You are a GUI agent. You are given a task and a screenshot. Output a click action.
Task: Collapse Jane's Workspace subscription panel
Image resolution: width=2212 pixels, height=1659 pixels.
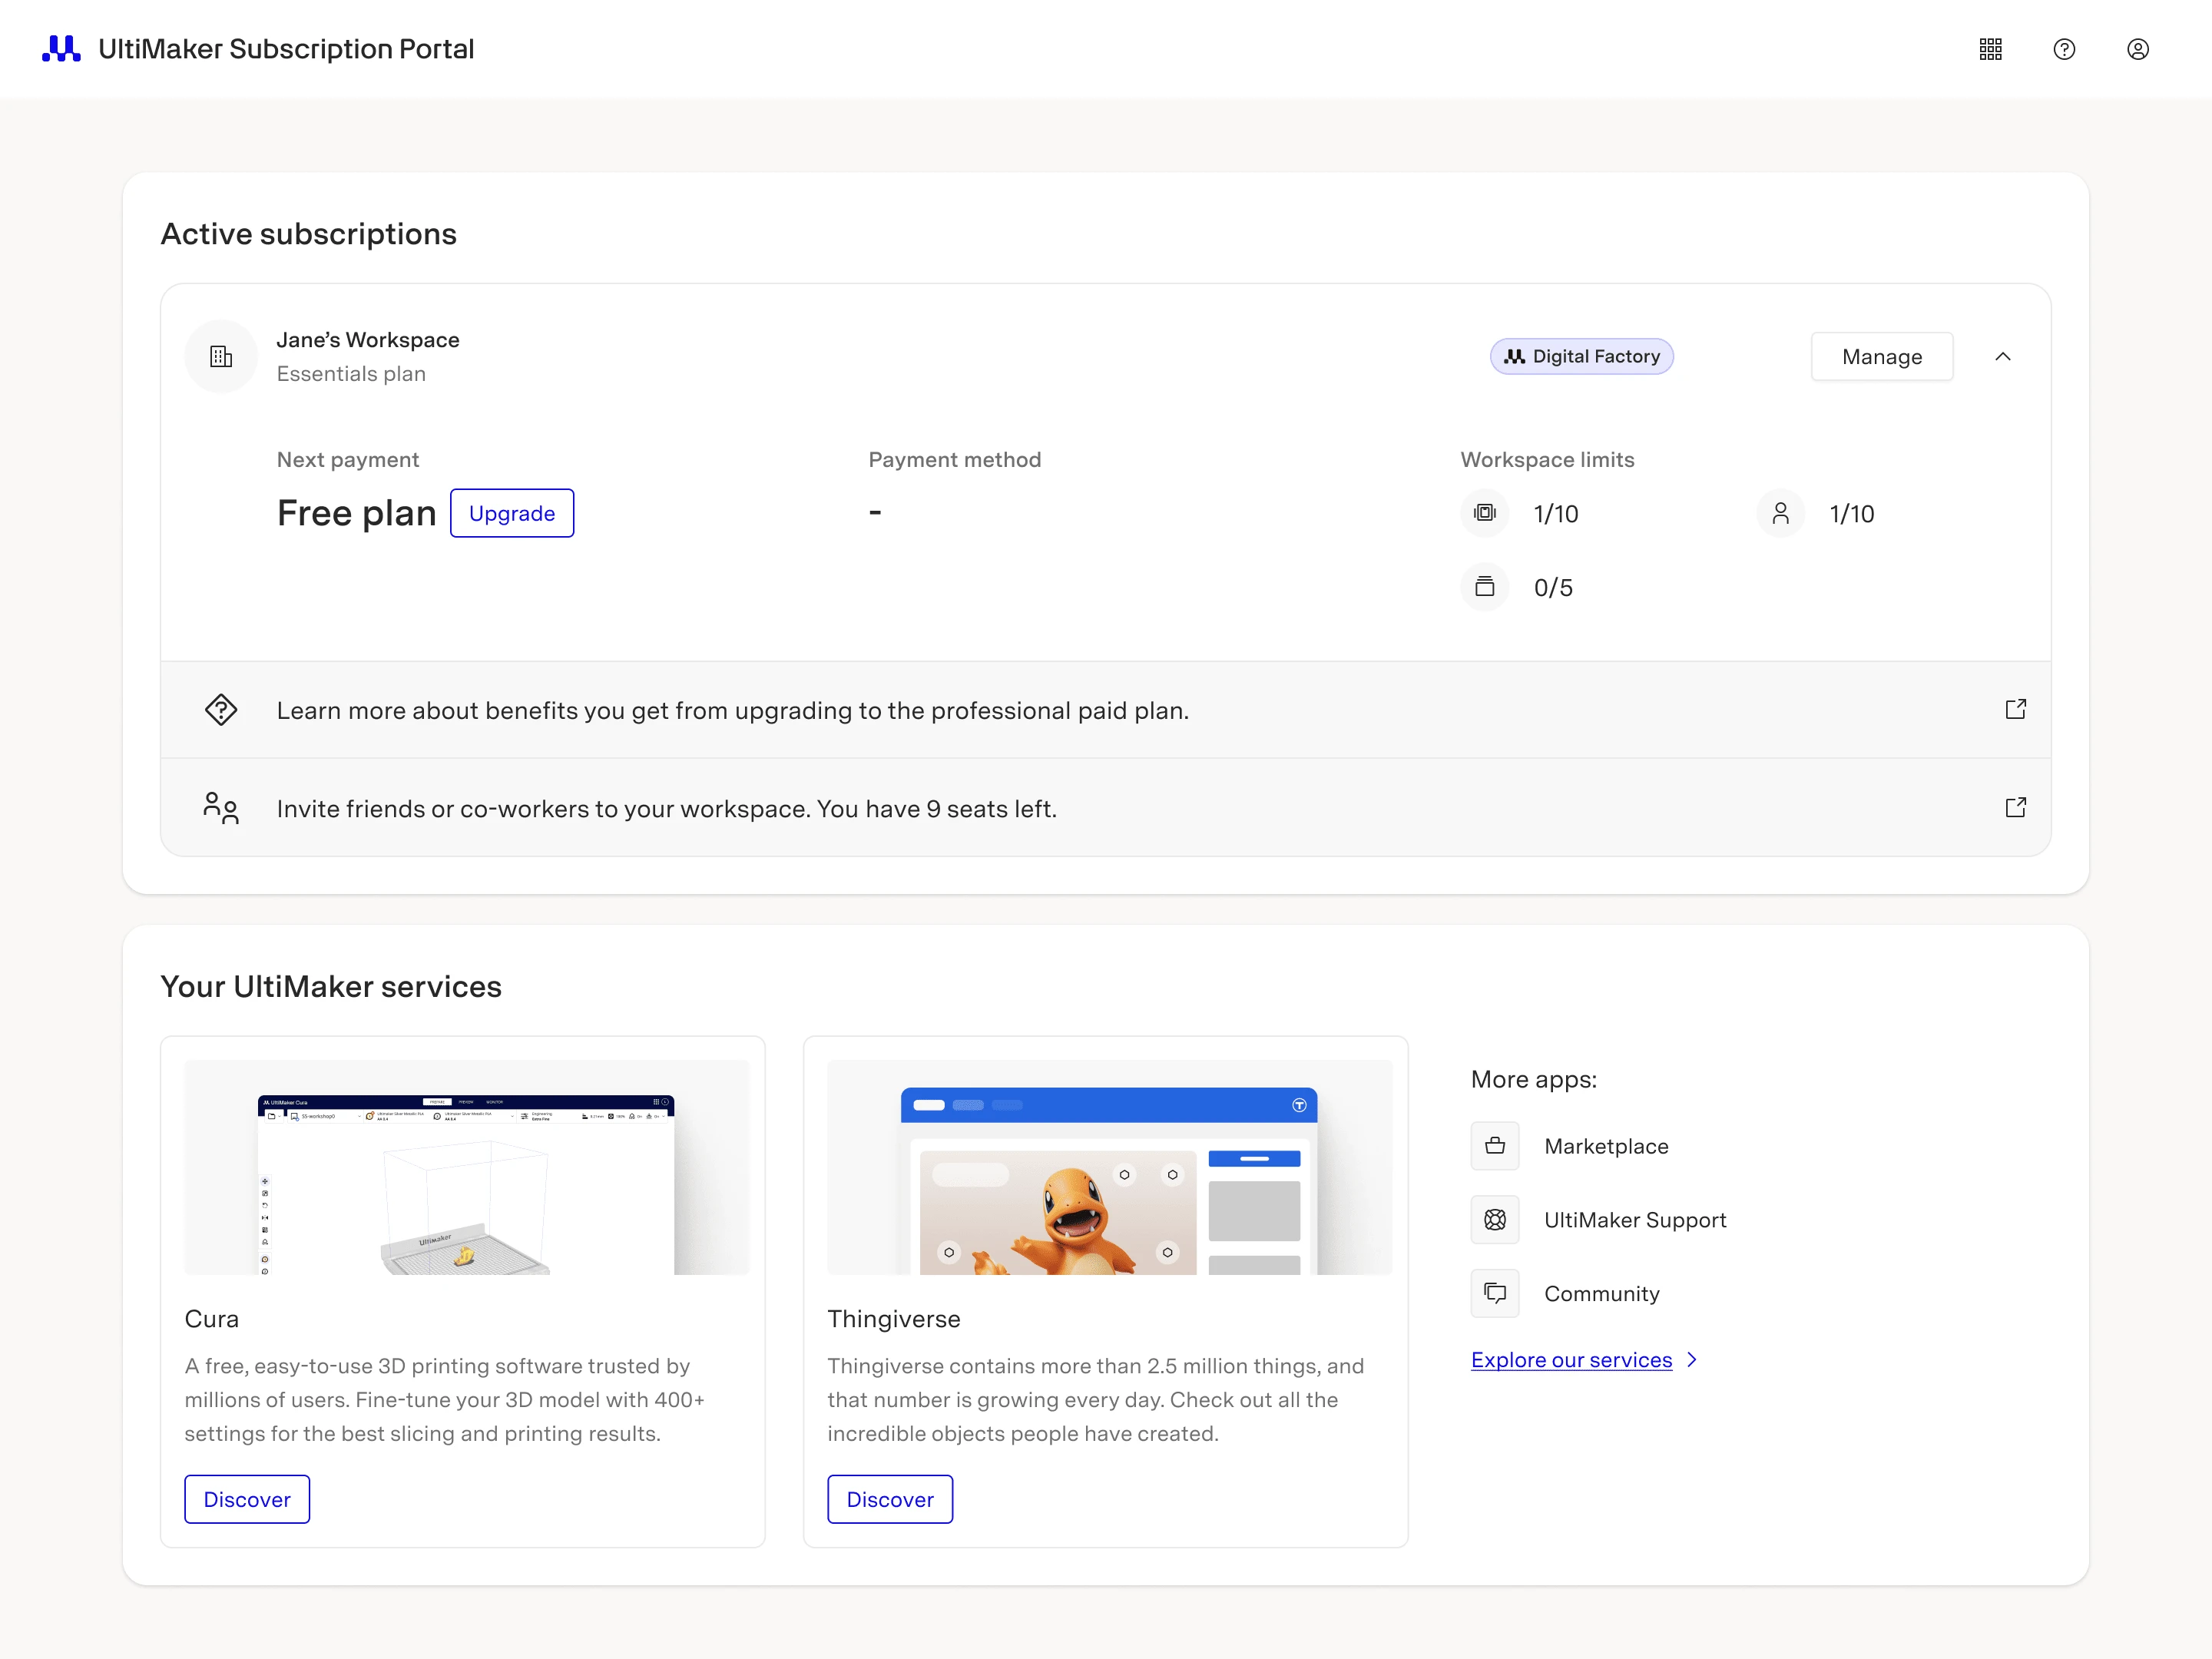(2002, 356)
